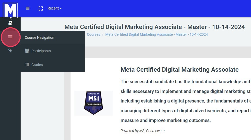Click the fullscreen brackets icon

click(x=40, y=8)
